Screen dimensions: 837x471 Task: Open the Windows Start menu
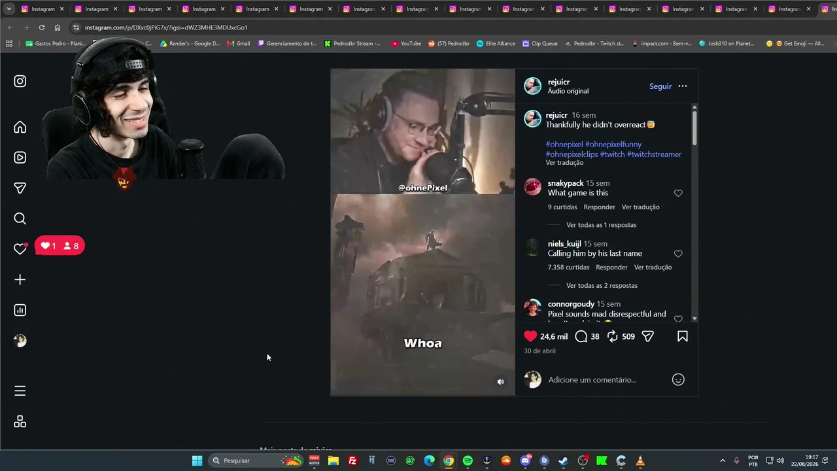(197, 461)
